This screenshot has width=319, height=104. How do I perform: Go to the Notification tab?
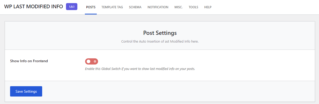click(x=158, y=7)
